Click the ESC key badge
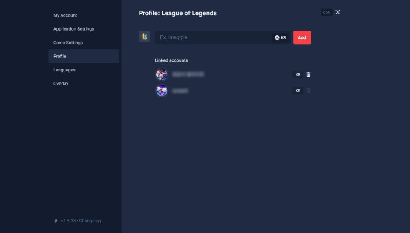Screen dimensions: 410x233 click(x=326, y=12)
